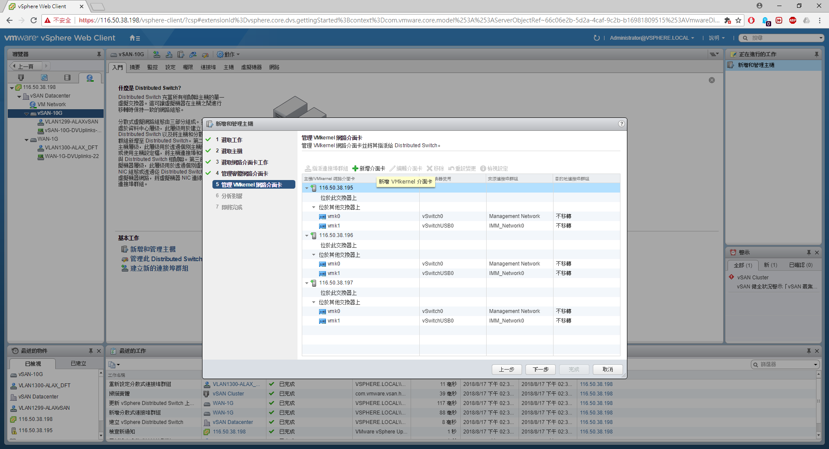Pin the 正在進行的工作 panel
The height and width of the screenshot is (449, 829).
tap(816, 54)
